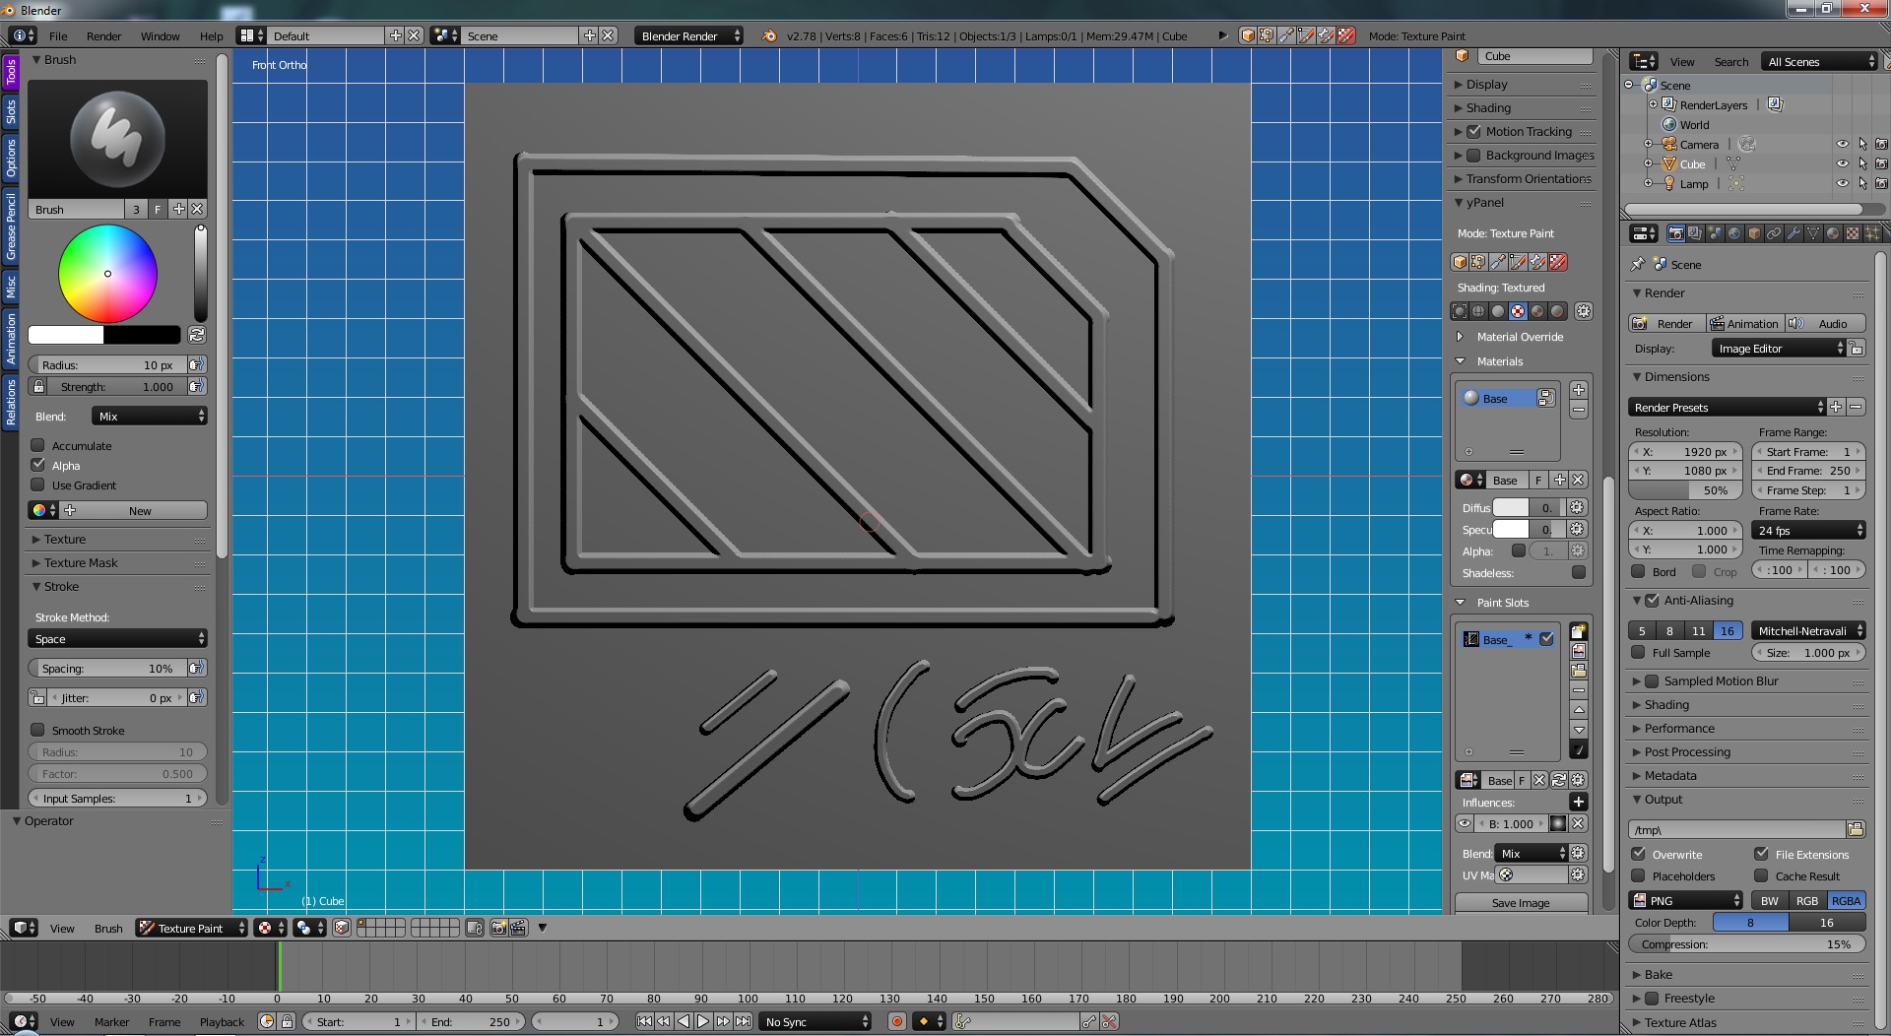Set anti-aliasing samples to 8

(x=1669, y=630)
